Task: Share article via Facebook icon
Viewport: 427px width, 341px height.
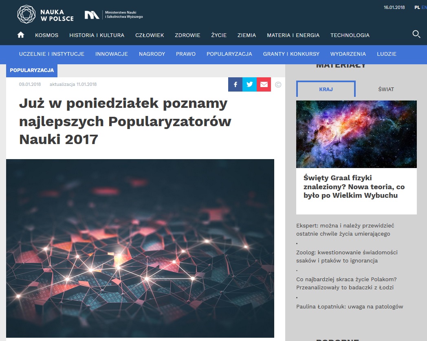Action: click(x=235, y=84)
